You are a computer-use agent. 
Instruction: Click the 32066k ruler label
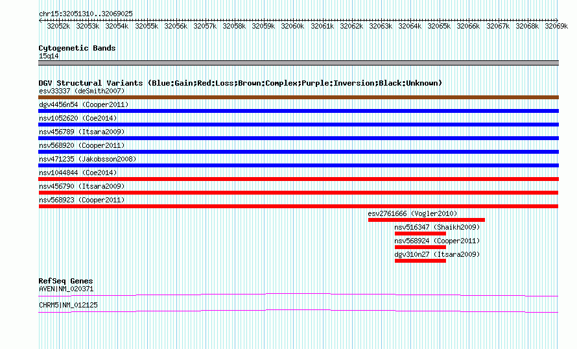coord(468,26)
